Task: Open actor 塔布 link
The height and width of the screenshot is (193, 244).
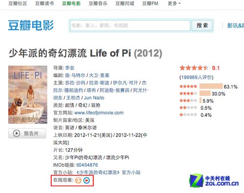Action: [x=91, y=90]
